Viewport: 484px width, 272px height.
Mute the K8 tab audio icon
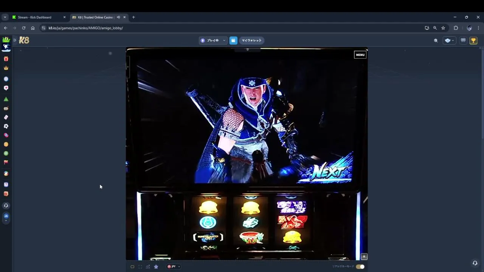[x=118, y=17]
